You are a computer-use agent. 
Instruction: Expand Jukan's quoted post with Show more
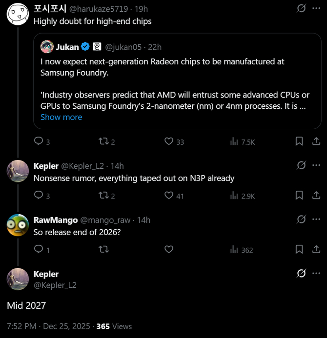click(61, 117)
